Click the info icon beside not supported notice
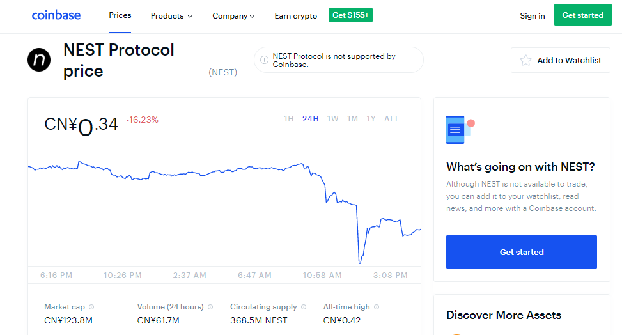The width and height of the screenshot is (622, 335). click(264, 60)
